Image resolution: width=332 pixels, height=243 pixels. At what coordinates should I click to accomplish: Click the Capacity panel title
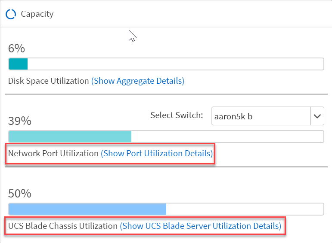tap(37, 14)
